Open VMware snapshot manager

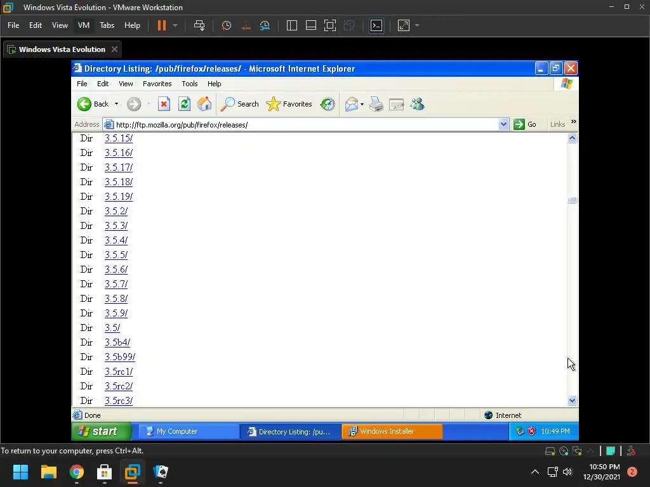(x=265, y=25)
